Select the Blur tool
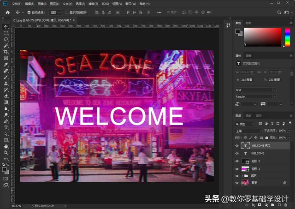This screenshot has height=209, width=295. (x=6, y=108)
